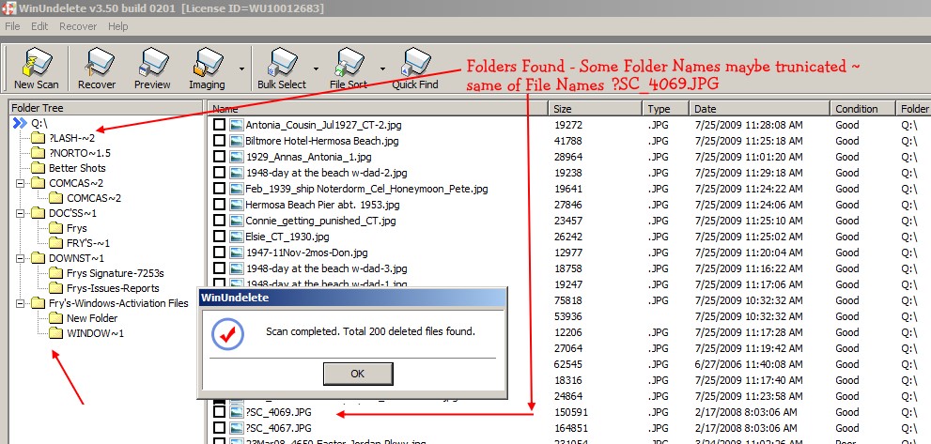Open the Recover menu
The width and height of the screenshot is (931, 444).
tap(77, 26)
